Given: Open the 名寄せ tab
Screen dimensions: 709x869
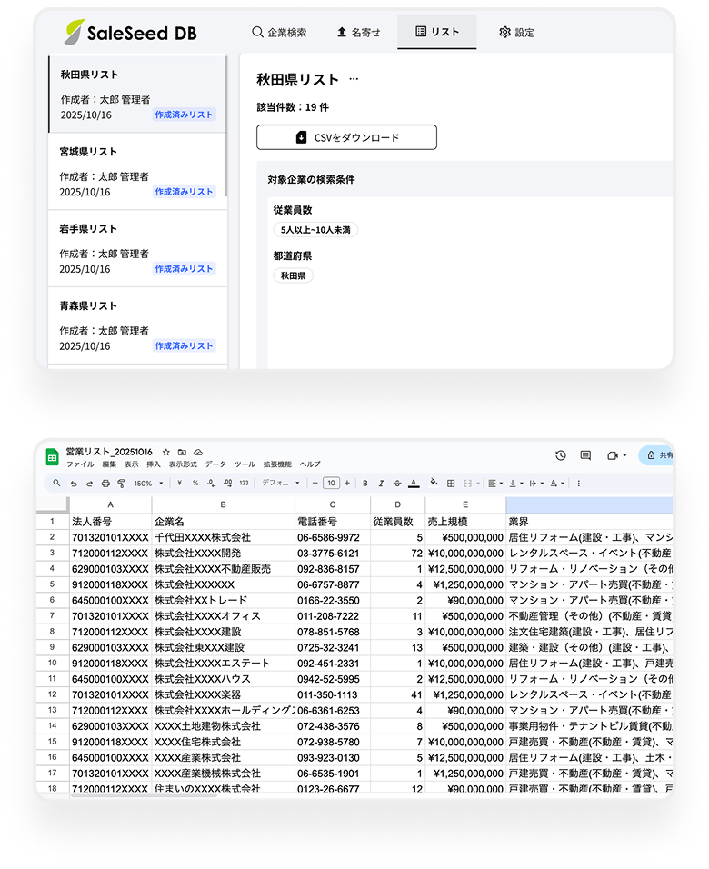Looking at the screenshot, I should [x=357, y=32].
